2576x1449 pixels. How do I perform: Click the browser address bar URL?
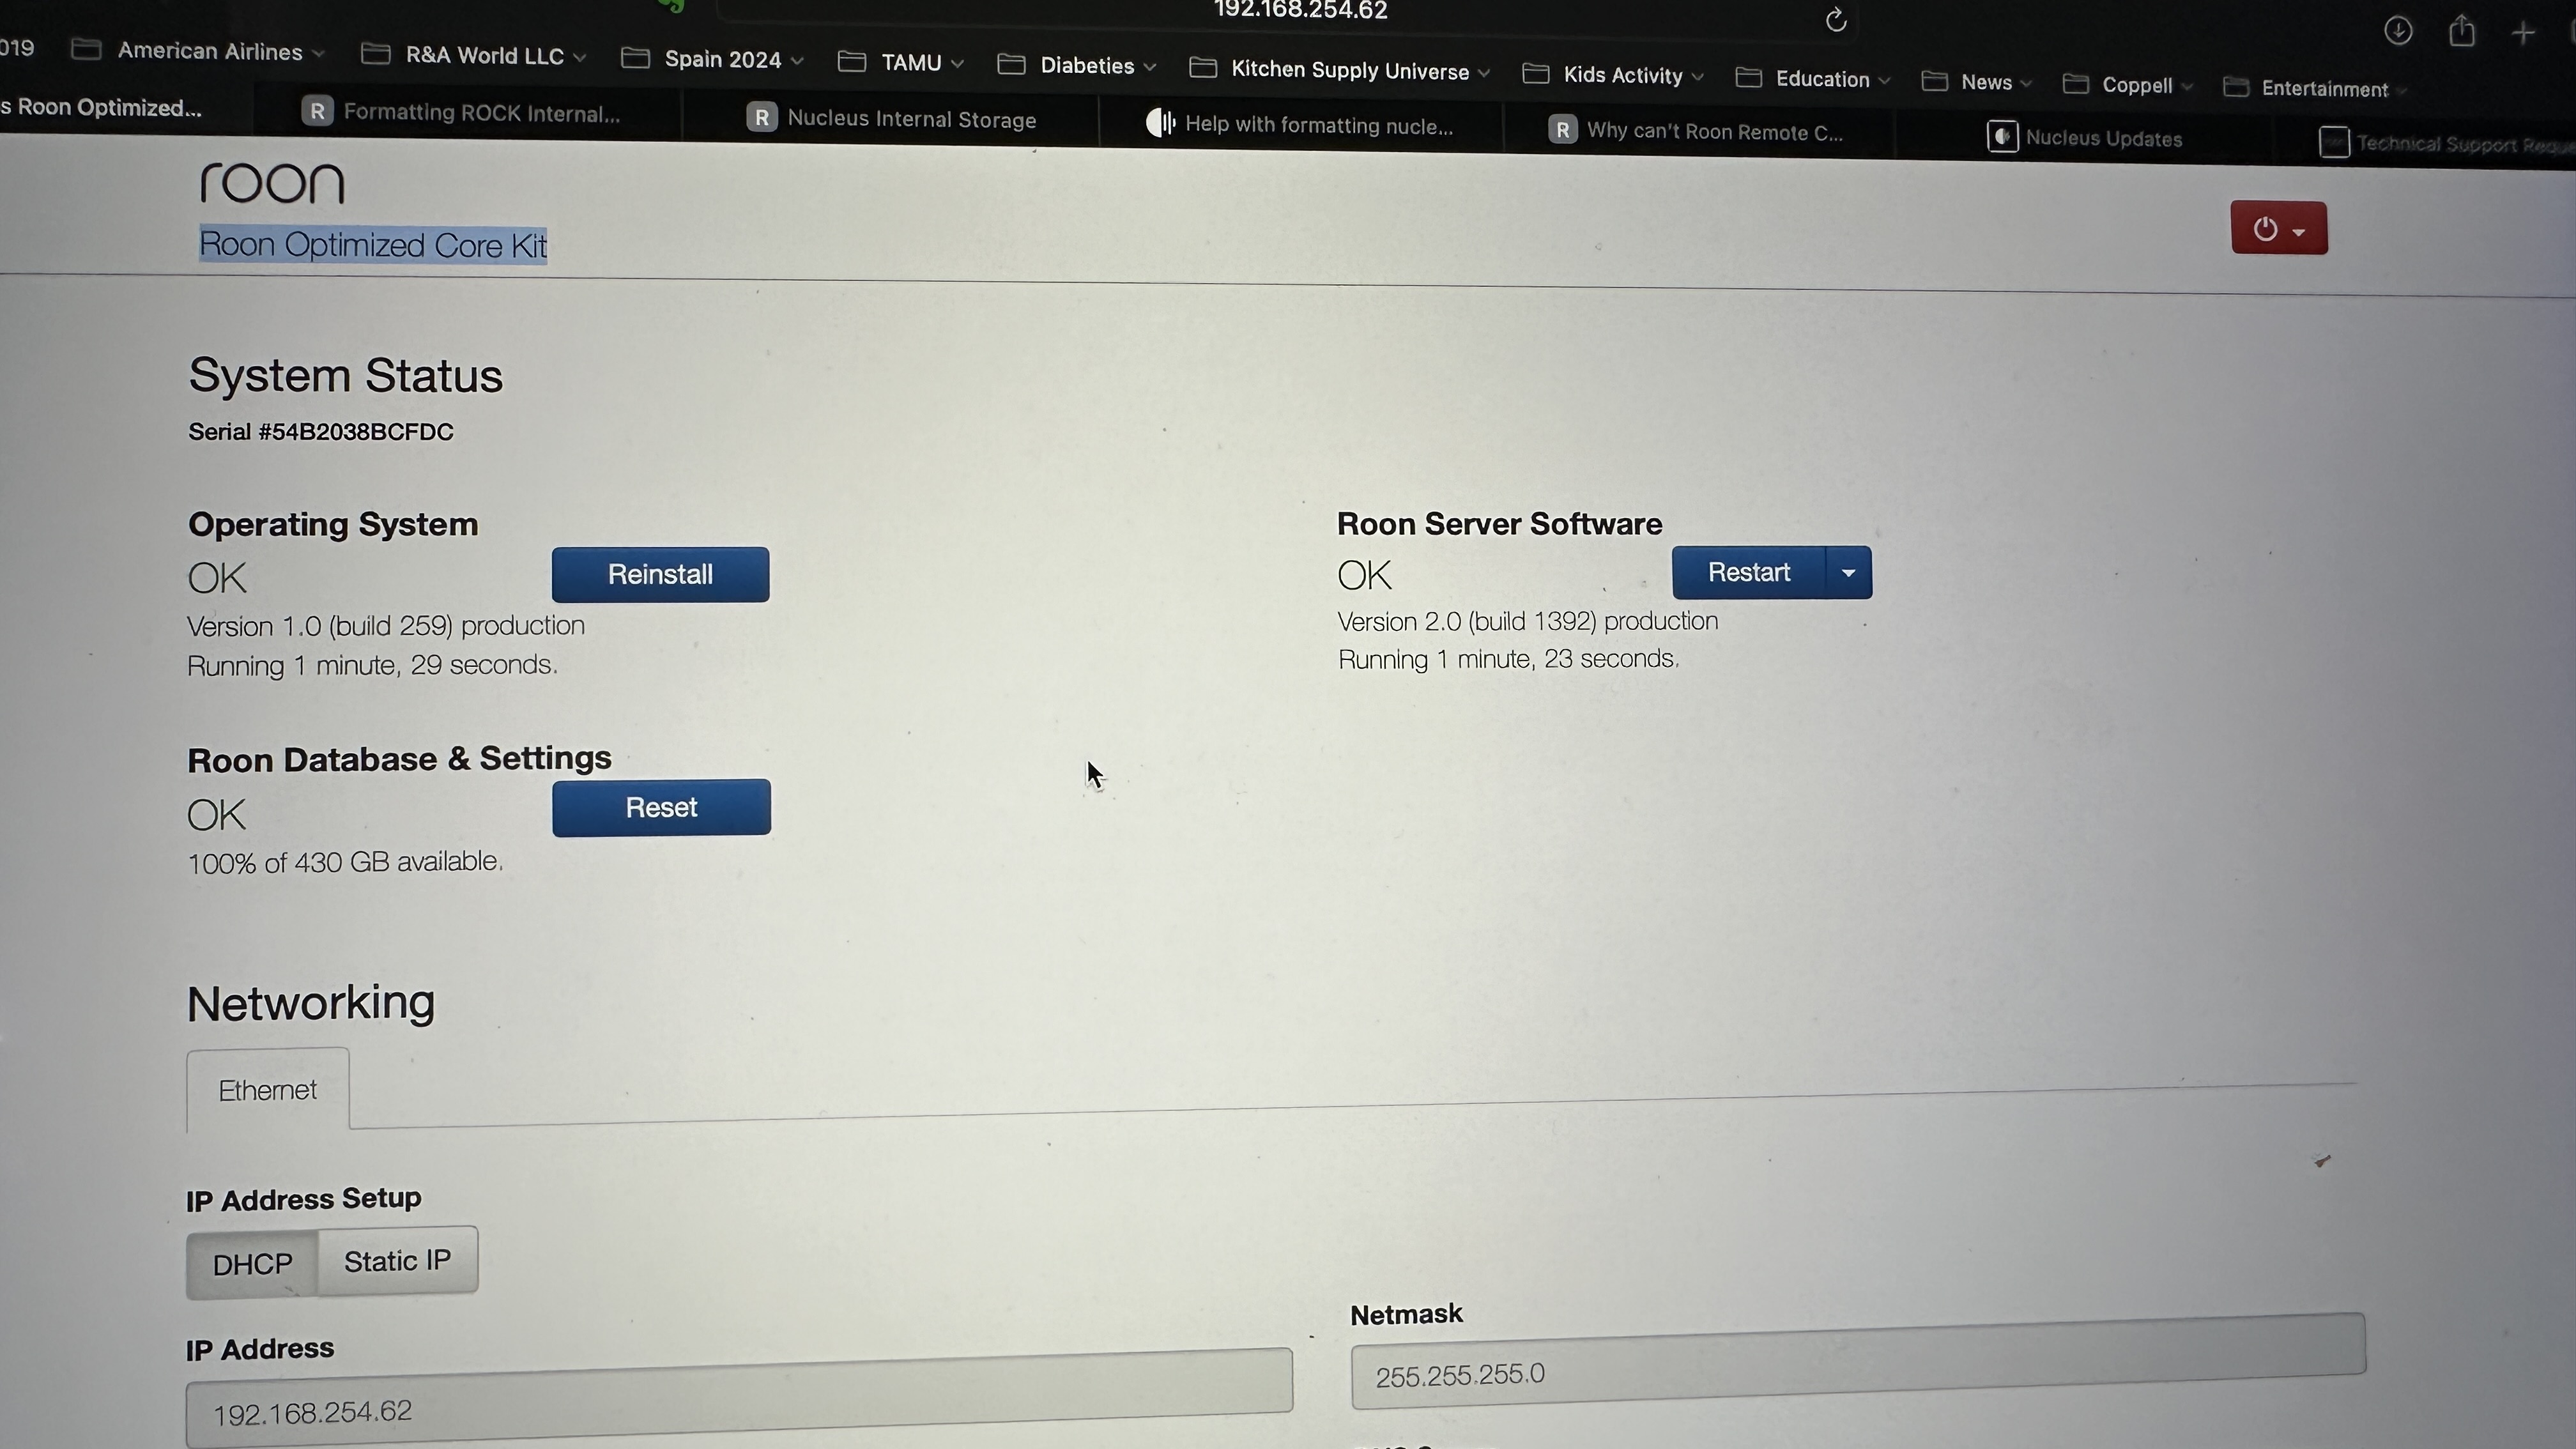(1300, 10)
